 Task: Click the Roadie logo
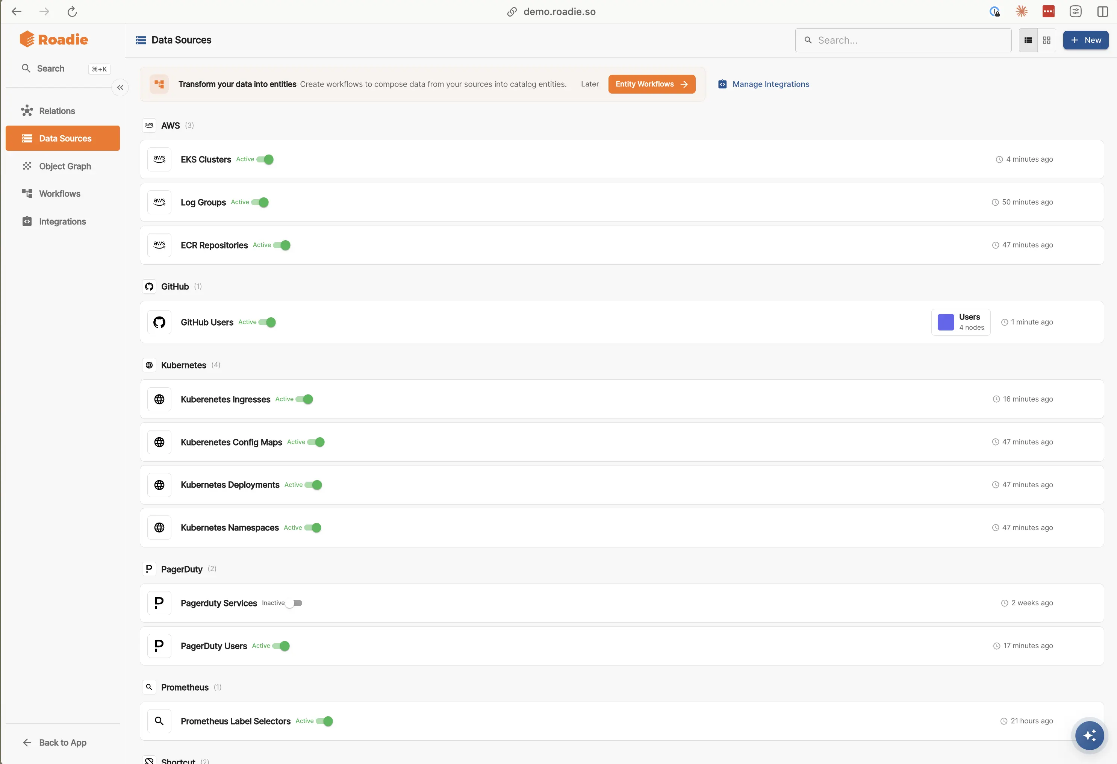pyautogui.click(x=54, y=39)
